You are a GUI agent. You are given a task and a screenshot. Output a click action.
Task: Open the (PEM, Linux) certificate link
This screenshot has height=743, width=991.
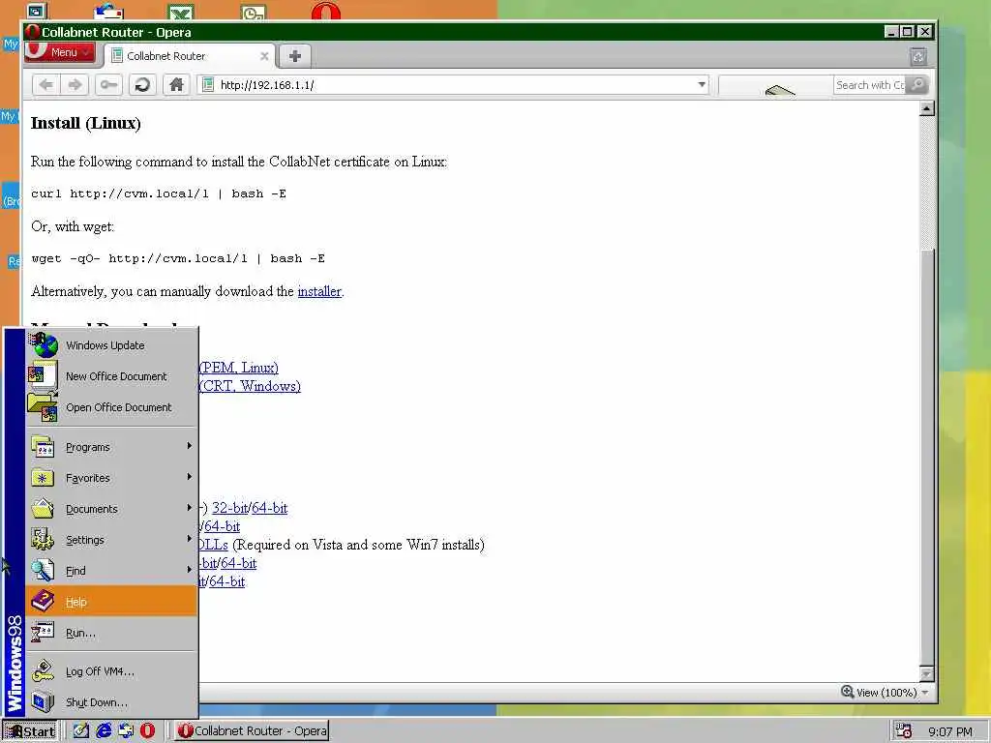239,368
